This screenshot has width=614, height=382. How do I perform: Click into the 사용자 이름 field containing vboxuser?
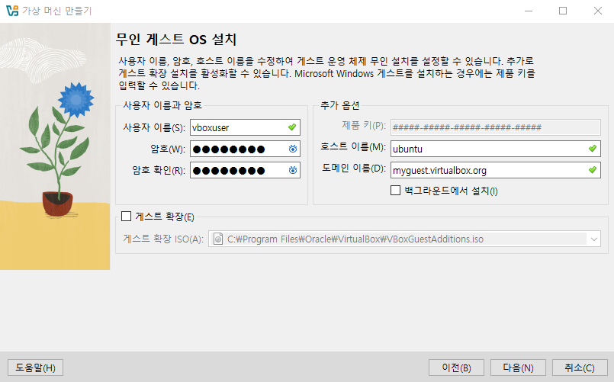point(245,127)
